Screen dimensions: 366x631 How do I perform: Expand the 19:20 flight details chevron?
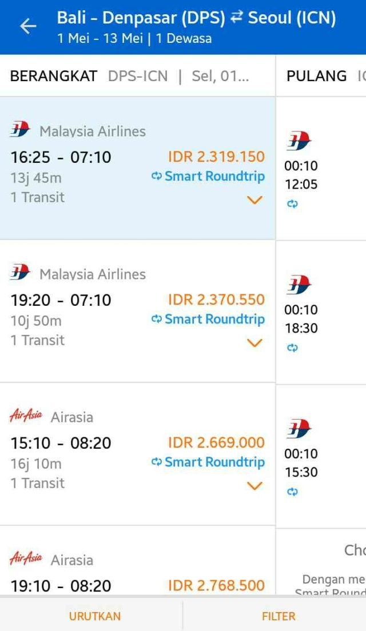tap(254, 342)
